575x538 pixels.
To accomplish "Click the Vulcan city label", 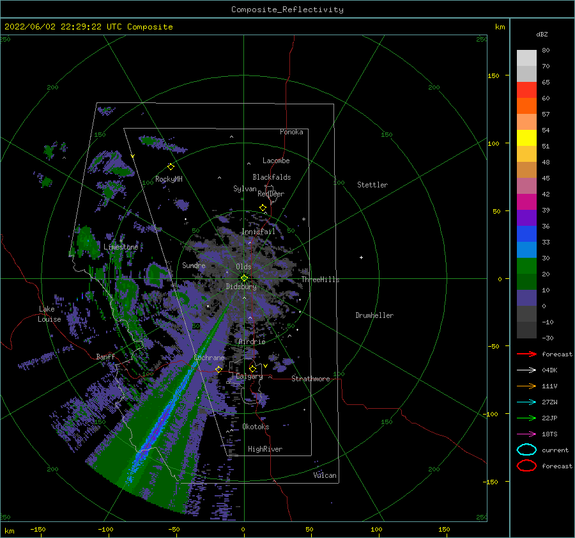I will pos(325,475).
